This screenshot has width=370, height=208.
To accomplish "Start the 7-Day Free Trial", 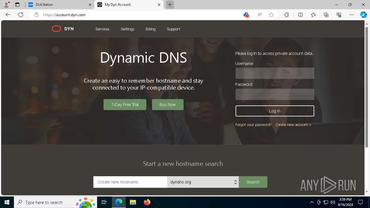I will click(x=125, y=105).
